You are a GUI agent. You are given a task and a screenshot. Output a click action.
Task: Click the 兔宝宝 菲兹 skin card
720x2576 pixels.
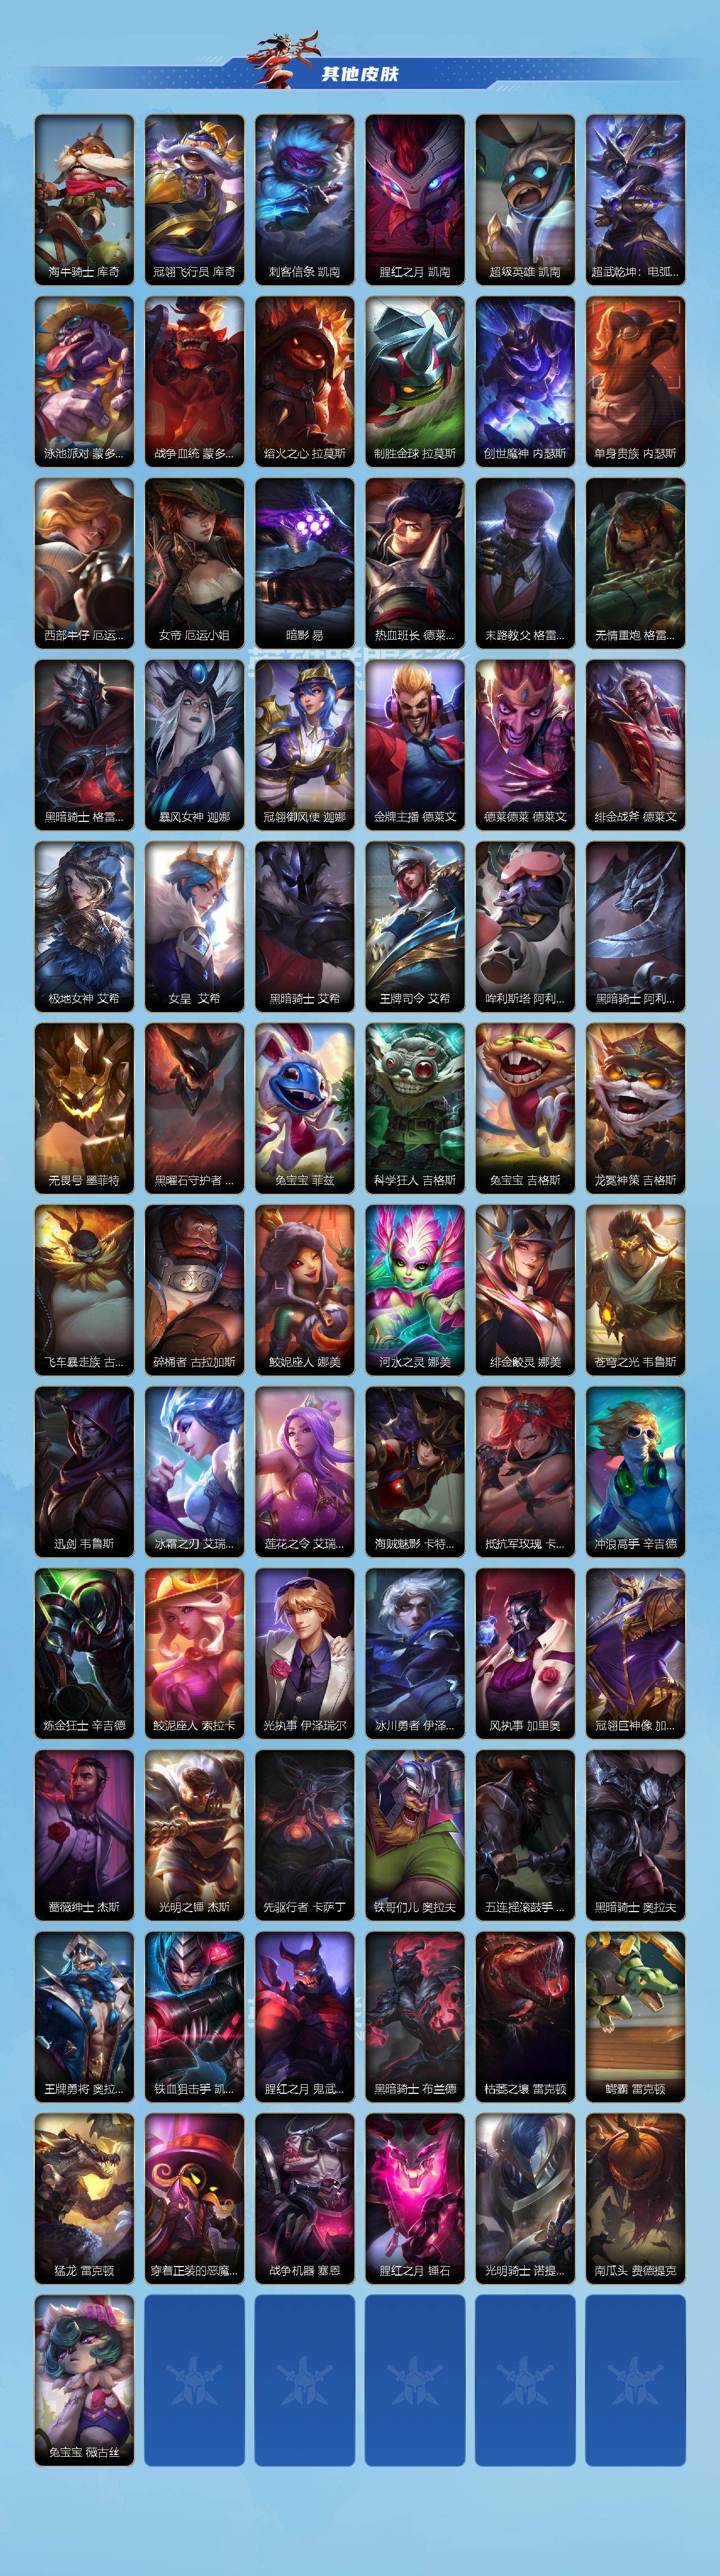[x=305, y=1109]
